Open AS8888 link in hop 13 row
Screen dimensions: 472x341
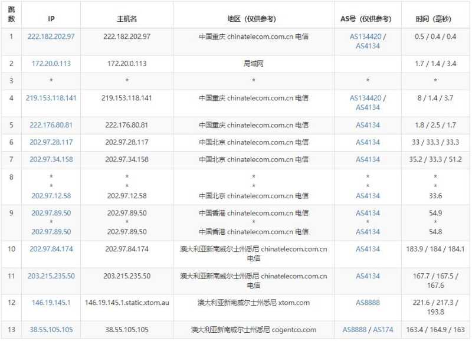pos(355,330)
